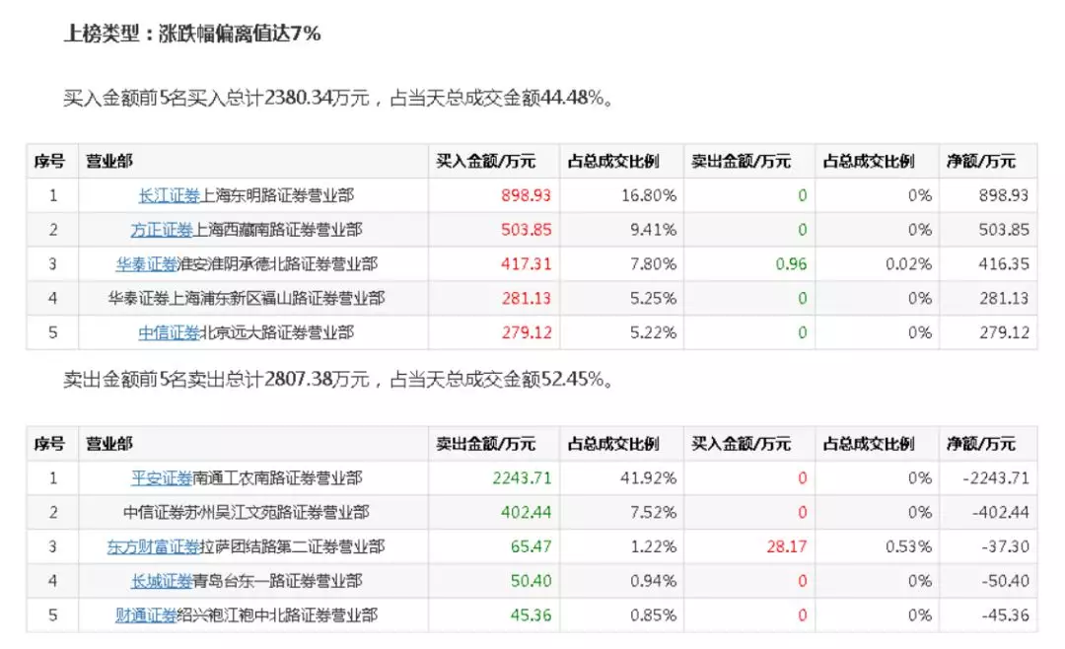Open the 平安证券 link
1065x649 pixels.
pos(162,478)
